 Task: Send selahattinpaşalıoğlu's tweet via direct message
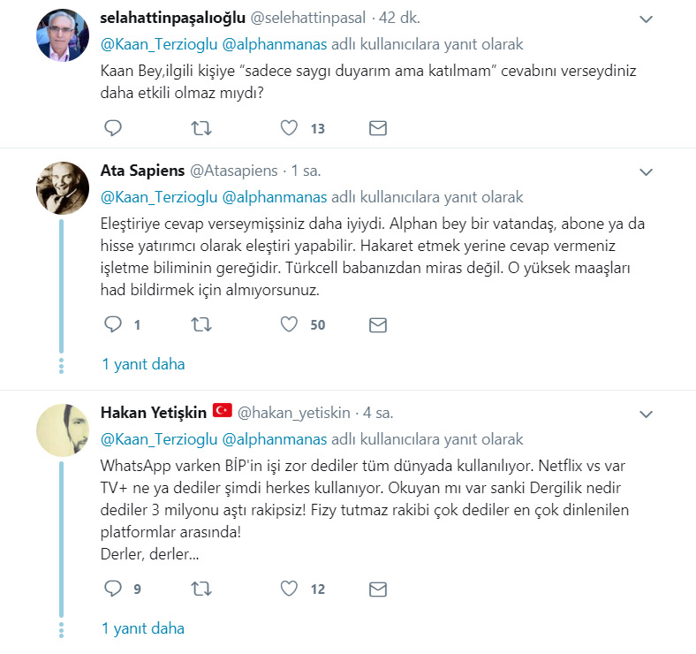click(378, 128)
